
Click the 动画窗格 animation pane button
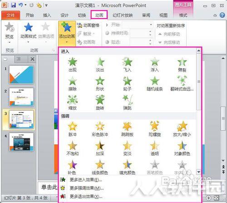88,25
